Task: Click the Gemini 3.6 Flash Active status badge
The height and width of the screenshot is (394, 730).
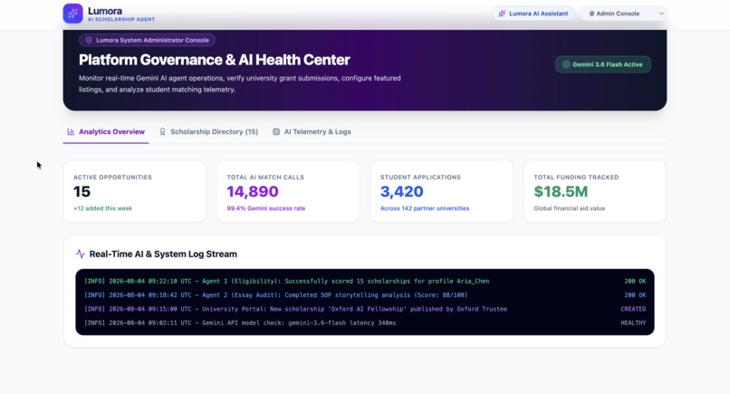Action: coord(603,64)
